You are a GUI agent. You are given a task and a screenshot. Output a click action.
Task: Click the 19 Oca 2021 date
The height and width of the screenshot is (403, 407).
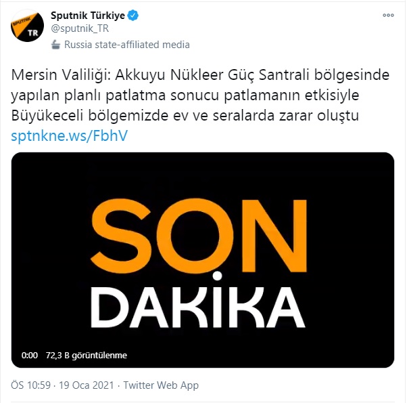point(87,385)
